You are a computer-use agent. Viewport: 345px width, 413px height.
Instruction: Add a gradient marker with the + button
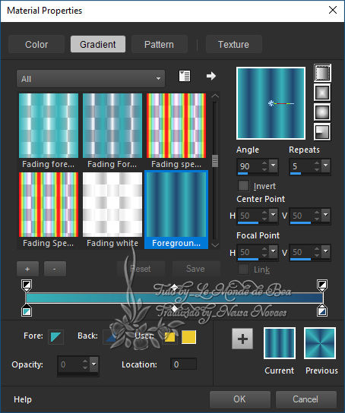tap(27, 269)
